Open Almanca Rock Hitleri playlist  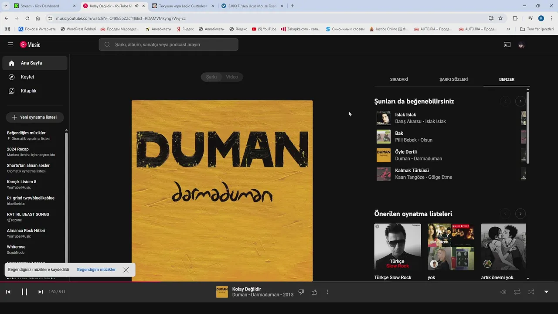(x=33, y=233)
